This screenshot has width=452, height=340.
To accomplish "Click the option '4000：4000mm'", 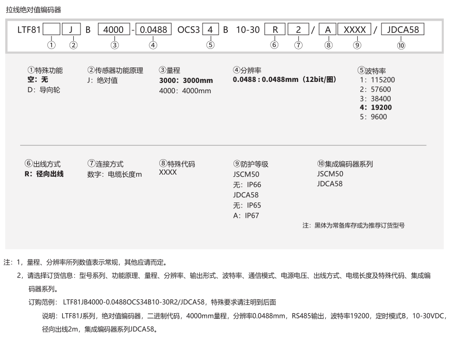I will (x=185, y=91).
